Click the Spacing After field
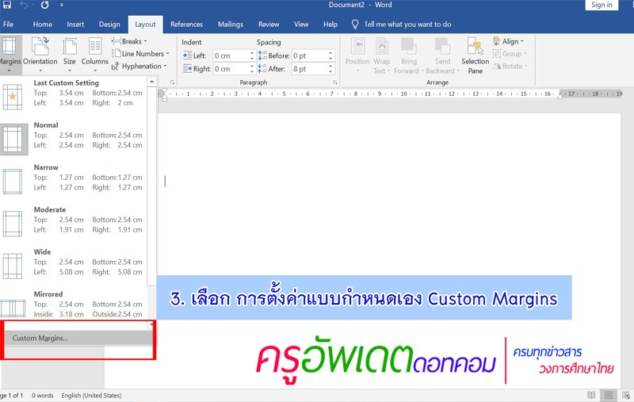 310,69
